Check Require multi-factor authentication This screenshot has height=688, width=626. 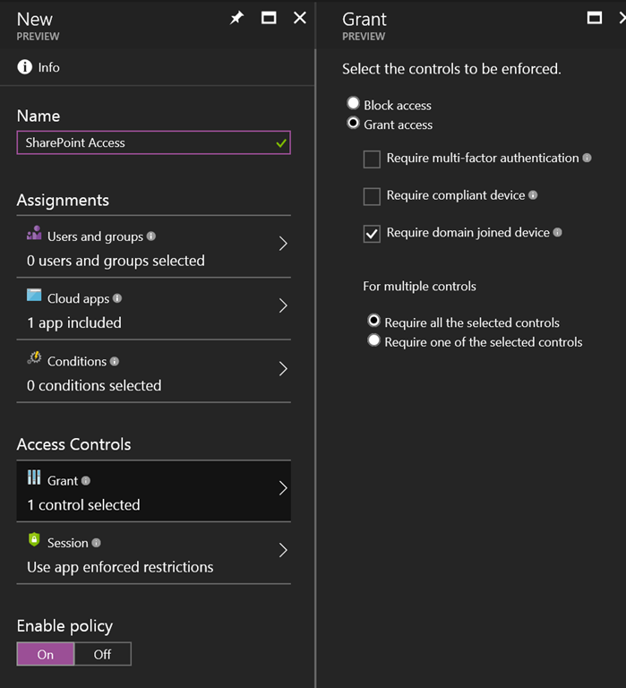(x=372, y=159)
